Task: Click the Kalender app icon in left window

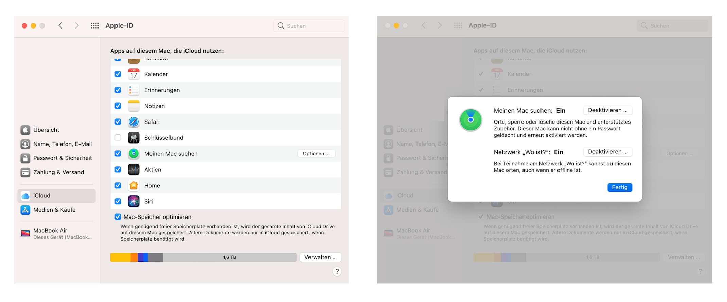Action: [134, 74]
